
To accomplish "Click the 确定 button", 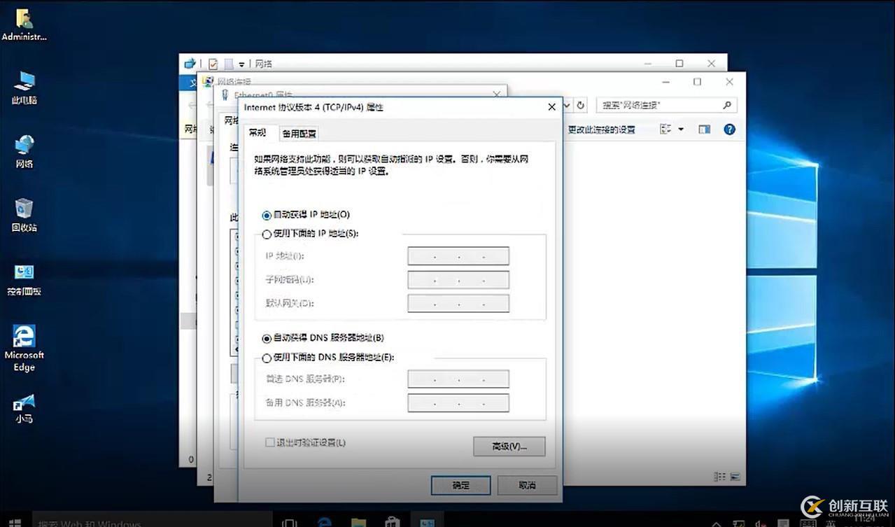I will coord(460,485).
